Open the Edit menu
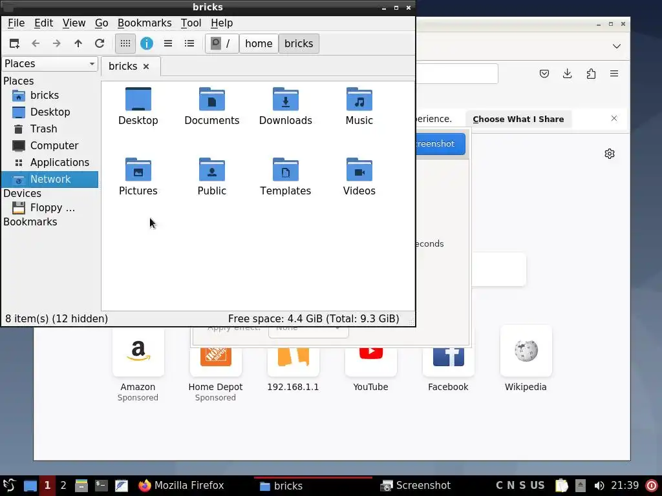The image size is (662, 496). 43,23
